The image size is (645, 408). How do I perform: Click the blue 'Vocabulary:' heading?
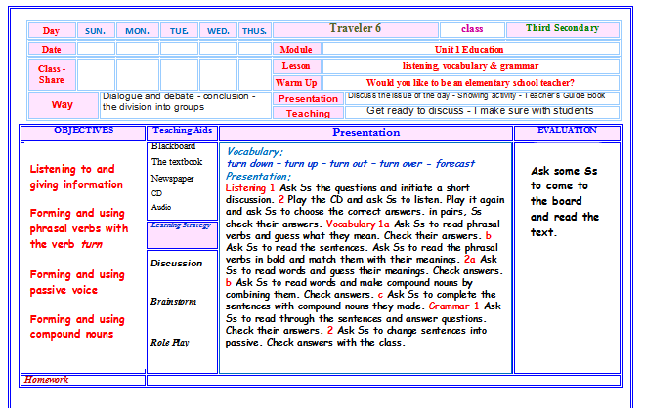[254, 152]
